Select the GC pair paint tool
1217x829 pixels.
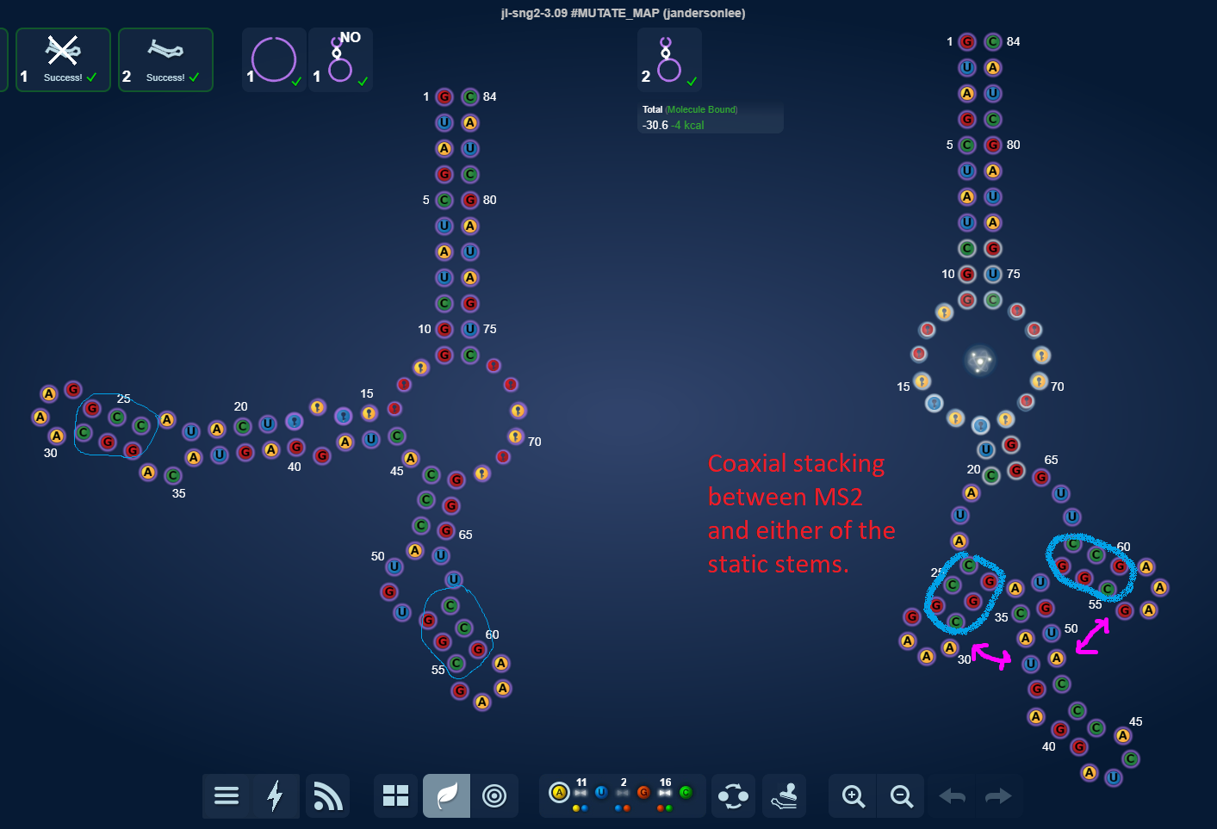665,795
